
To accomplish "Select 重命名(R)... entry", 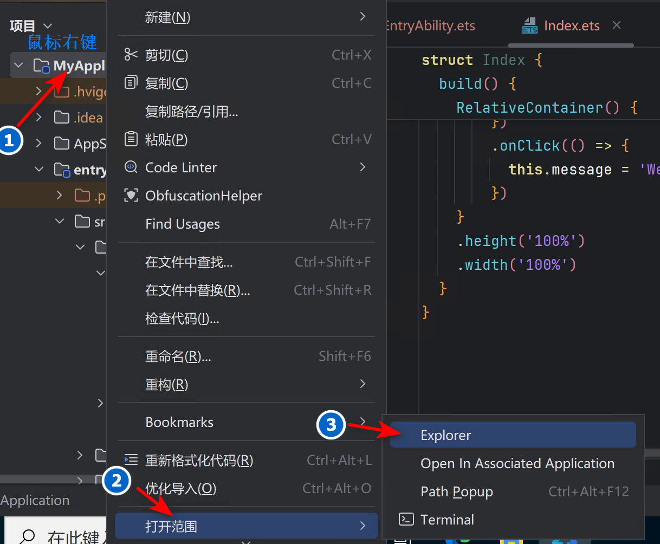I will pyautogui.click(x=246, y=357).
